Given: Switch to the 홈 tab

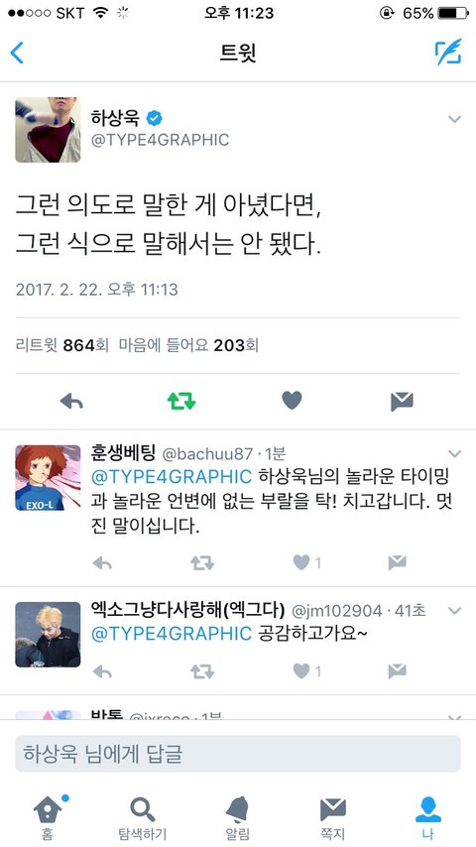Looking at the screenshot, I should click(x=48, y=817).
